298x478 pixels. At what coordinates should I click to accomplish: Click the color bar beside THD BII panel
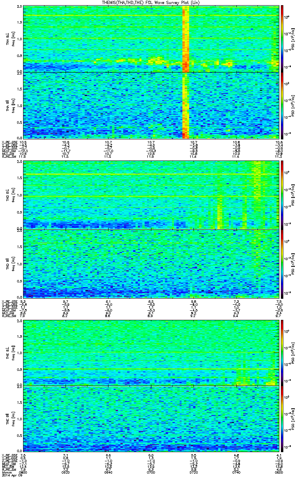point(282,263)
